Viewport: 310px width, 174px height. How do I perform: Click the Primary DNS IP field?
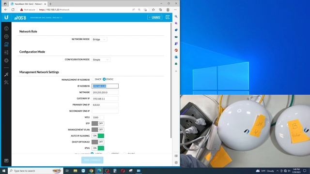pyautogui.click(x=105, y=105)
